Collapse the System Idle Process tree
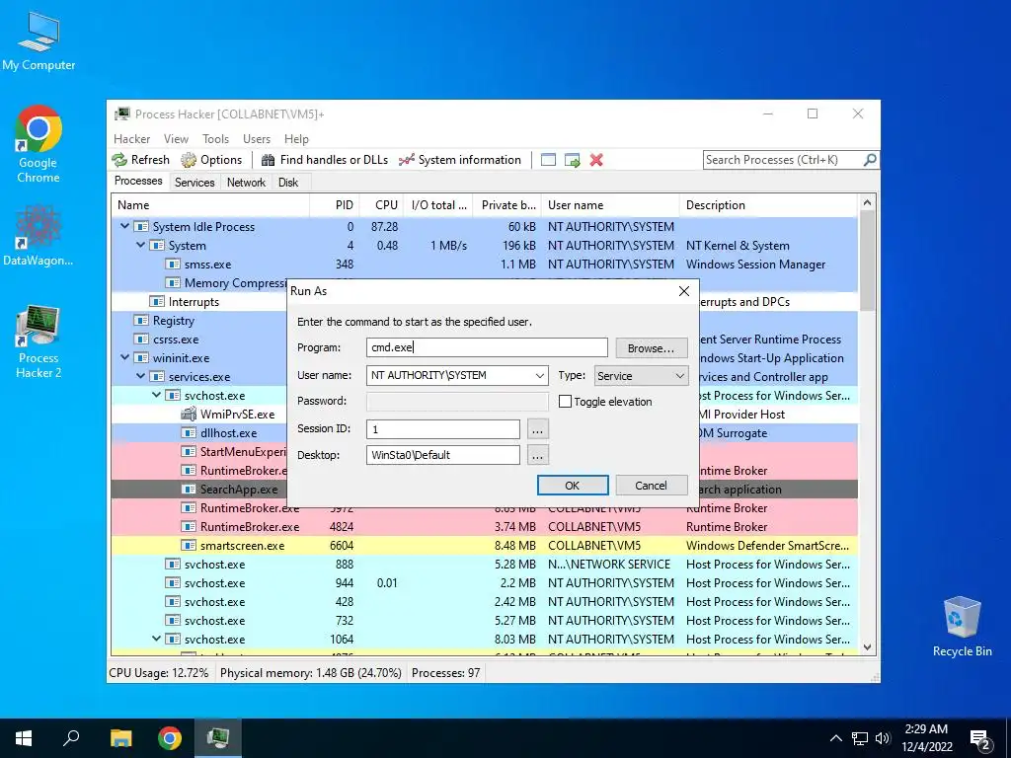This screenshot has height=758, width=1011. click(x=124, y=226)
